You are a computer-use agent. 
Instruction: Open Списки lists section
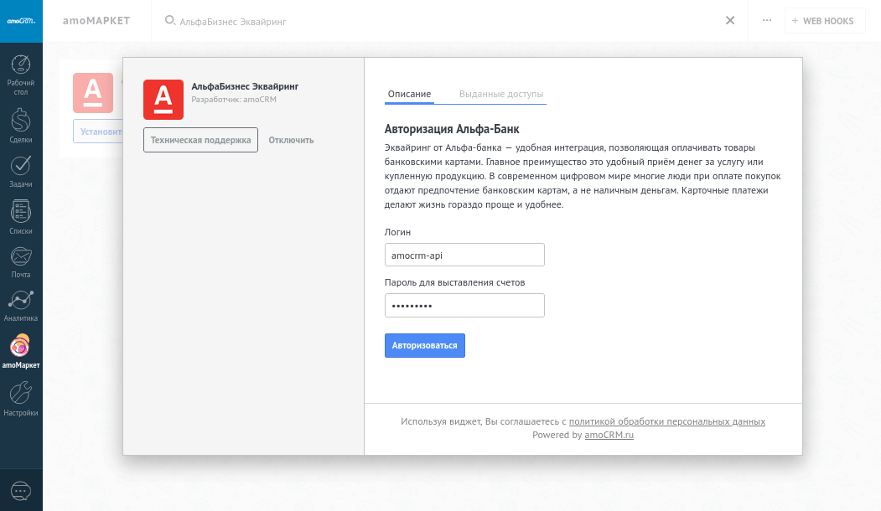click(x=21, y=216)
